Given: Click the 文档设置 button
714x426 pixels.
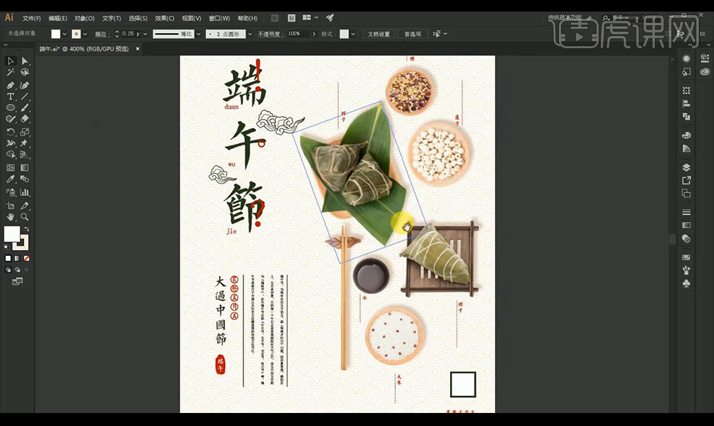Looking at the screenshot, I should [379, 34].
